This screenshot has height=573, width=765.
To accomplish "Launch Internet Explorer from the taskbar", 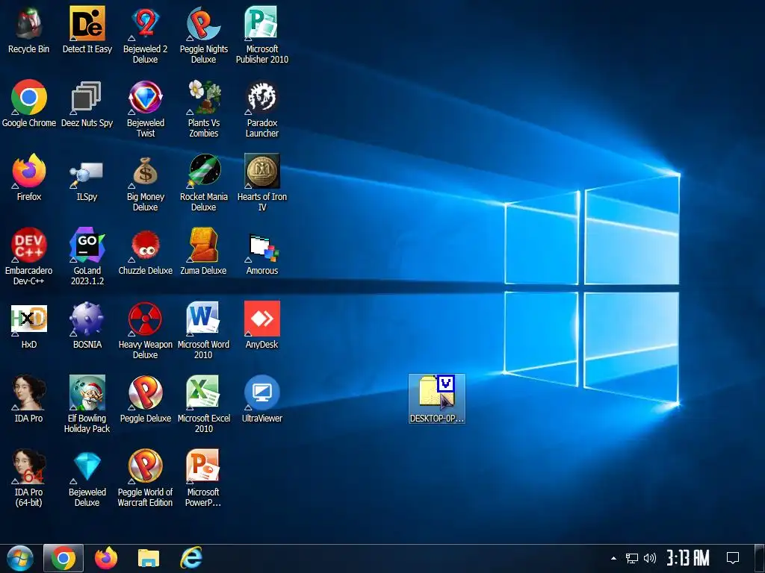I will point(191,558).
